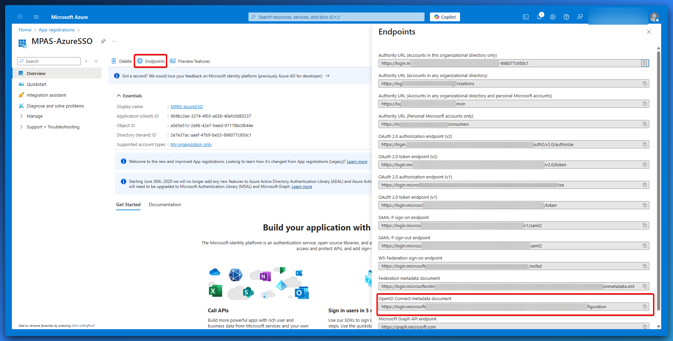Image resolution: width=673 pixels, height=341 pixels.
Task: Focus the global search resources box
Action: pyautogui.click(x=336, y=17)
